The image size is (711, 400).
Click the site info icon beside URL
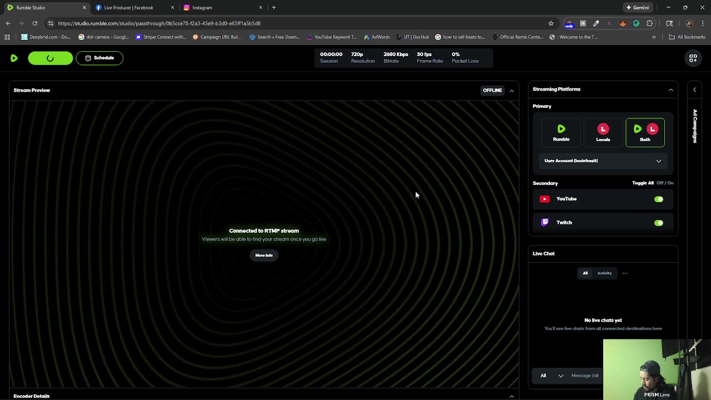point(51,23)
